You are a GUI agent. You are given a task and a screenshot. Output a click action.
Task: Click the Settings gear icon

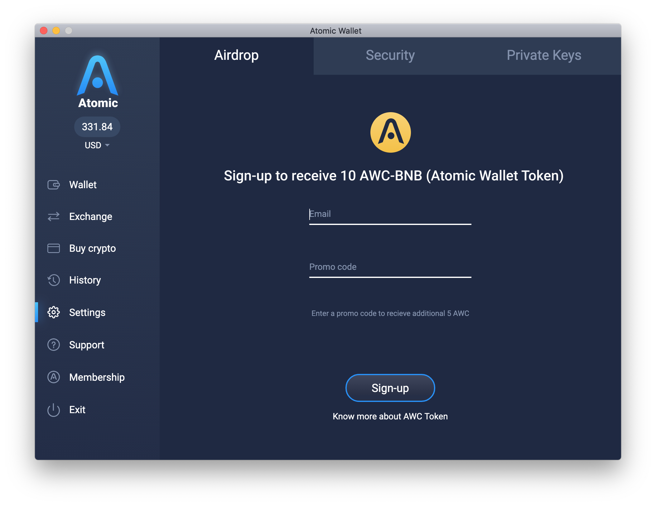[x=54, y=312]
